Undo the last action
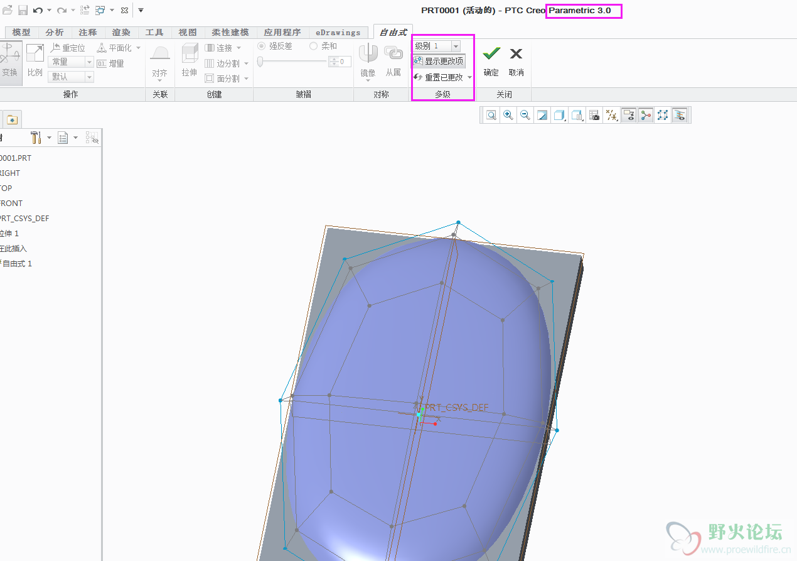The height and width of the screenshot is (561, 797). click(x=38, y=10)
